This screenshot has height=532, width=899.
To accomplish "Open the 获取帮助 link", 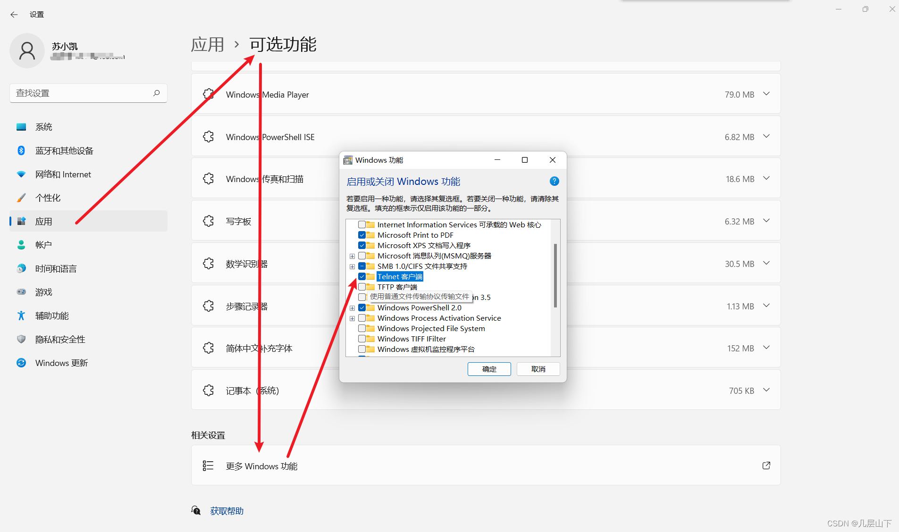I will pyautogui.click(x=227, y=511).
